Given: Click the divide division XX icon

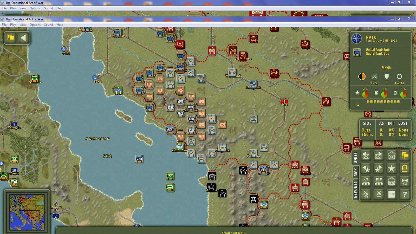Looking at the screenshot, I should [x=405, y=181].
